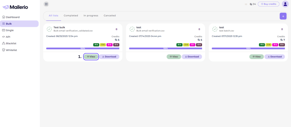This screenshot has height=127, width=291.
Task: Click trash icon on test batch.csv card
Action: 282,29
